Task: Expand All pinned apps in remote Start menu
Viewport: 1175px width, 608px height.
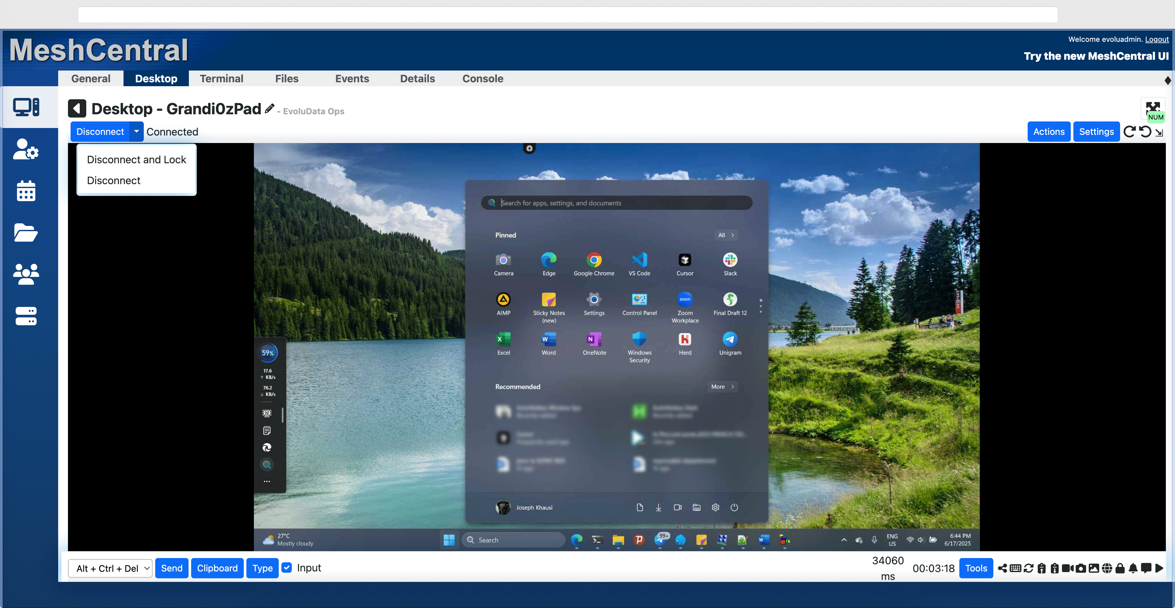Action: [x=726, y=235]
